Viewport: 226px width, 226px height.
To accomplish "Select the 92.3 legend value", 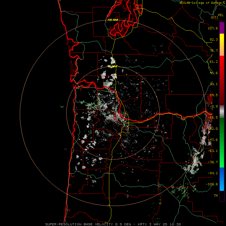I will tap(214, 39).
